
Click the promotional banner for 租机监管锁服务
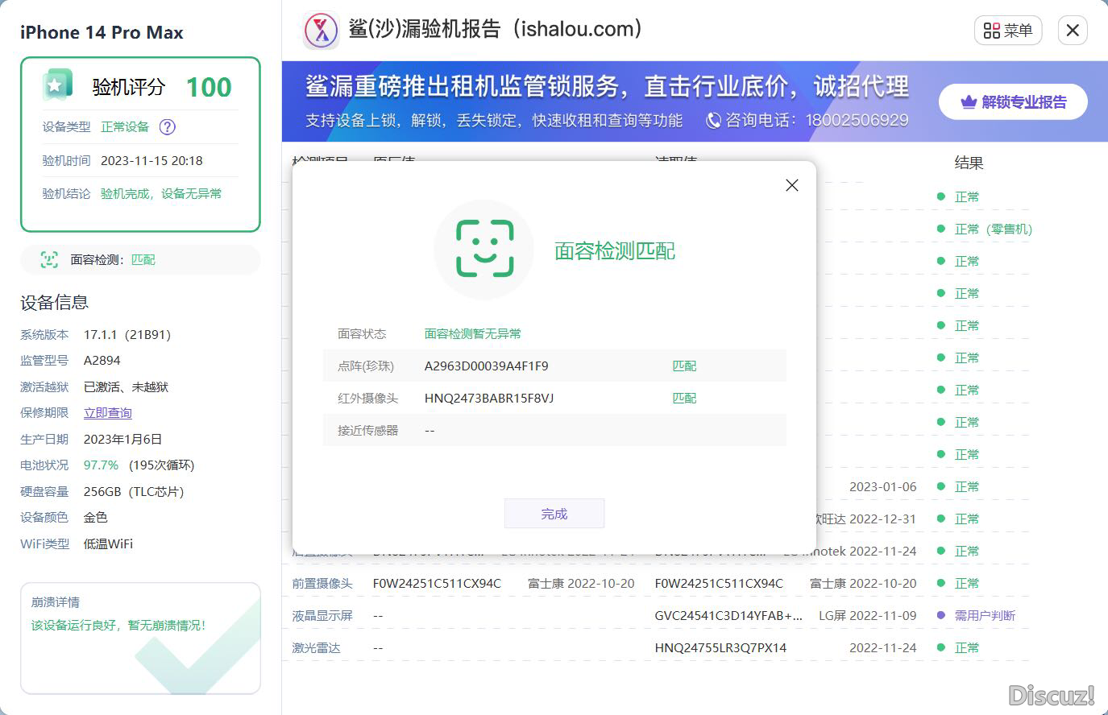click(x=695, y=101)
